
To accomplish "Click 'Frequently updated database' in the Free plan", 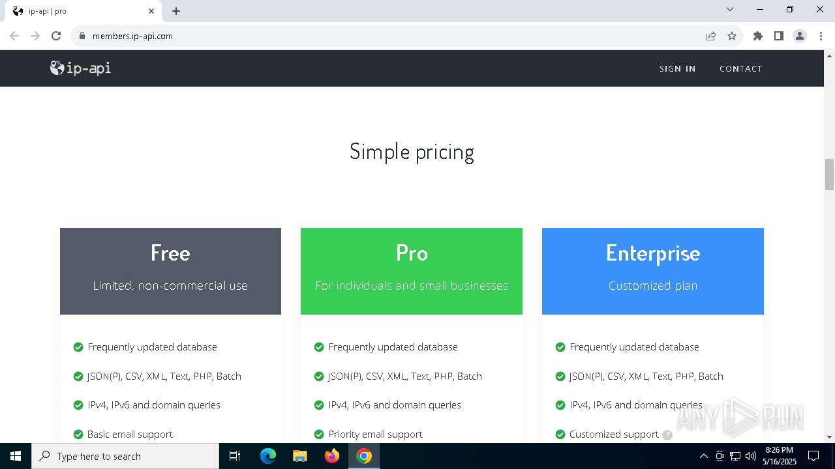I will tap(152, 347).
